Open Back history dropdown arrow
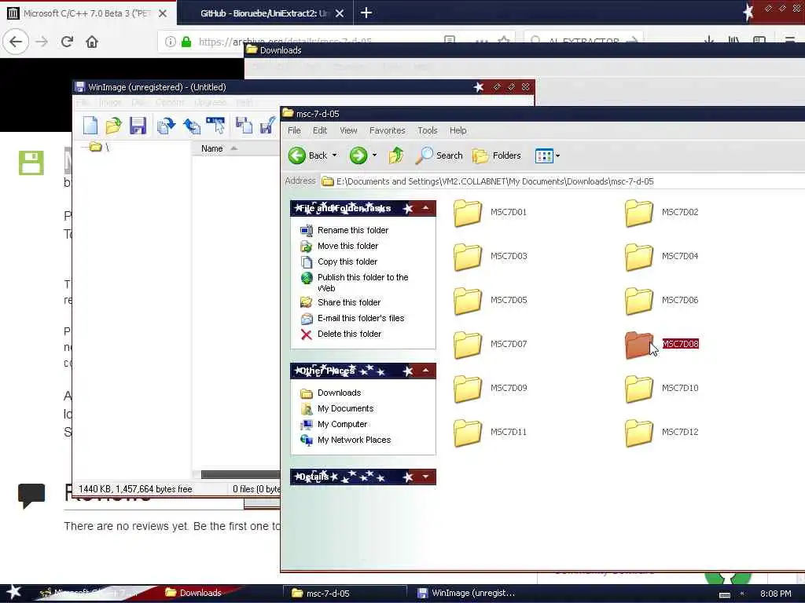This screenshot has width=805, height=603. tap(335, 155)
